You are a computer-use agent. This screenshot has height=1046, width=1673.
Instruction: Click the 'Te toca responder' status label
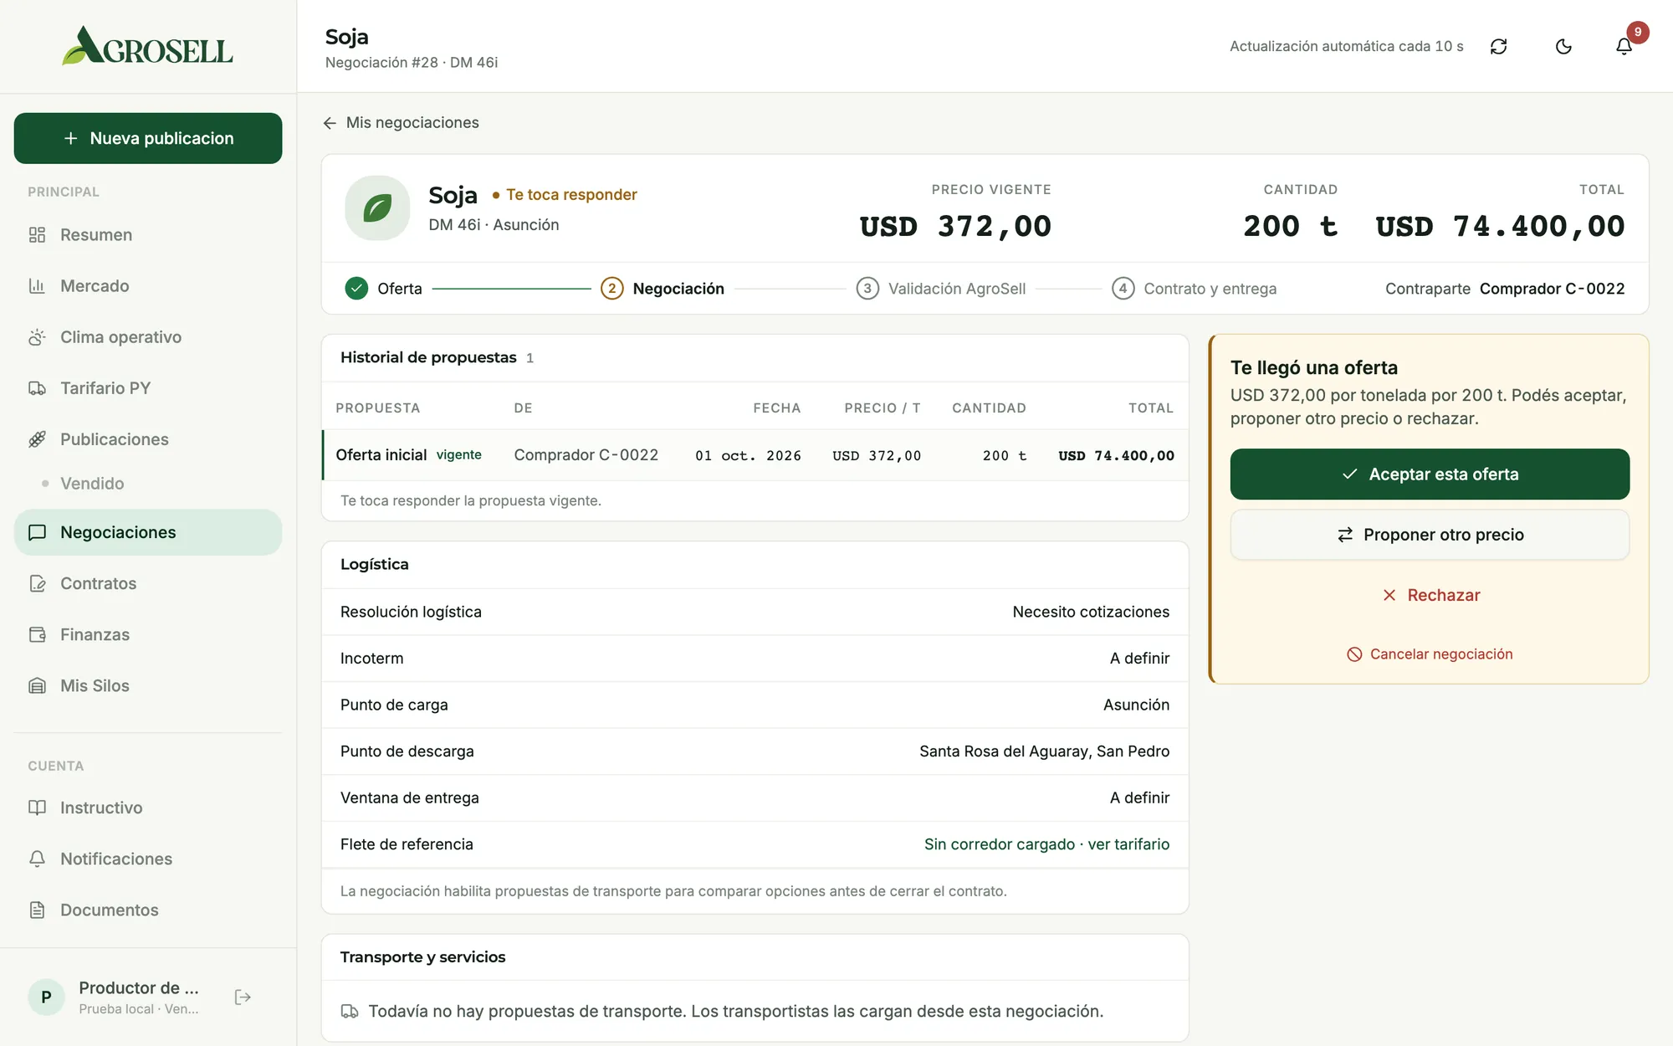(571, 195)
